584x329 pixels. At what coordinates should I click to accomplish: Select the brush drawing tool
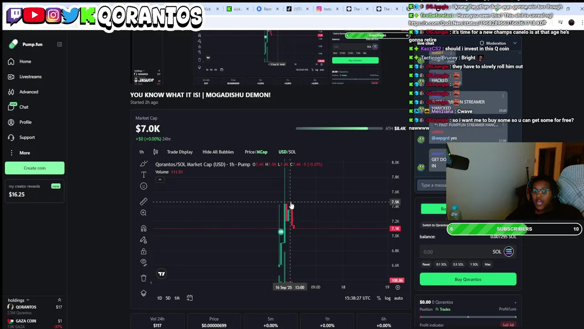click(x=143, y=164)
